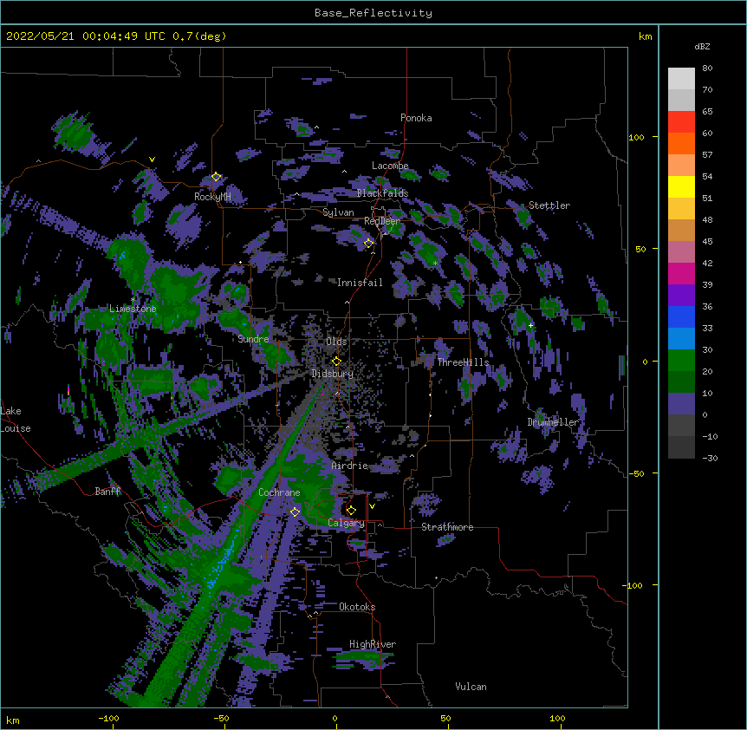Click the dBZ legend heading
This screenshot has width=747, height=730.
pos(702,47)
